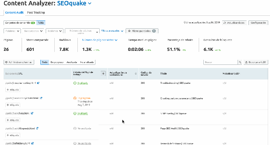Click the Actualizar datos button
The image size is (270, 145).
coord(234,23)
